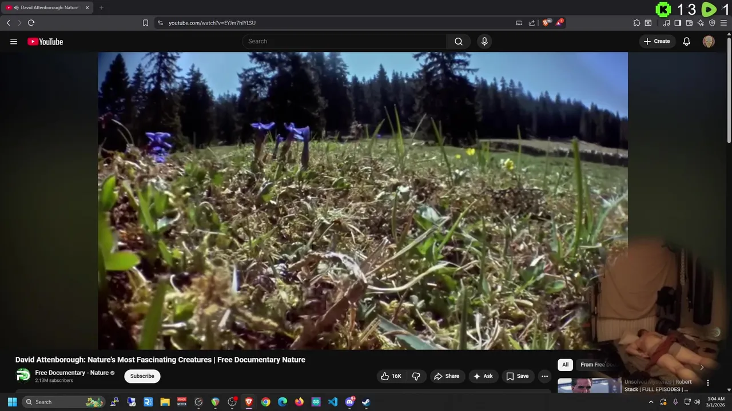Open Firefox from taskbar
Image resolution: width=732 pixels, height=411 pixels.
pos(299,402)
